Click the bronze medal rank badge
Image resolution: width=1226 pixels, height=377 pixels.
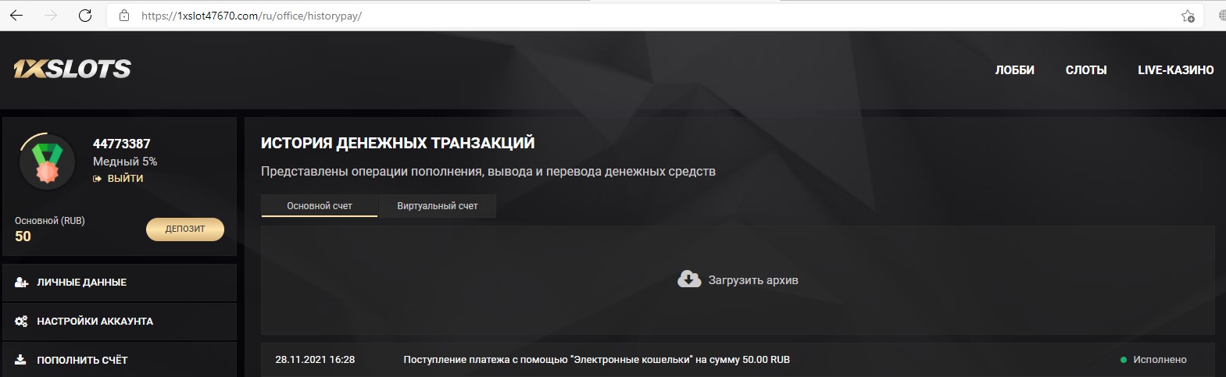tap(47, 162)
